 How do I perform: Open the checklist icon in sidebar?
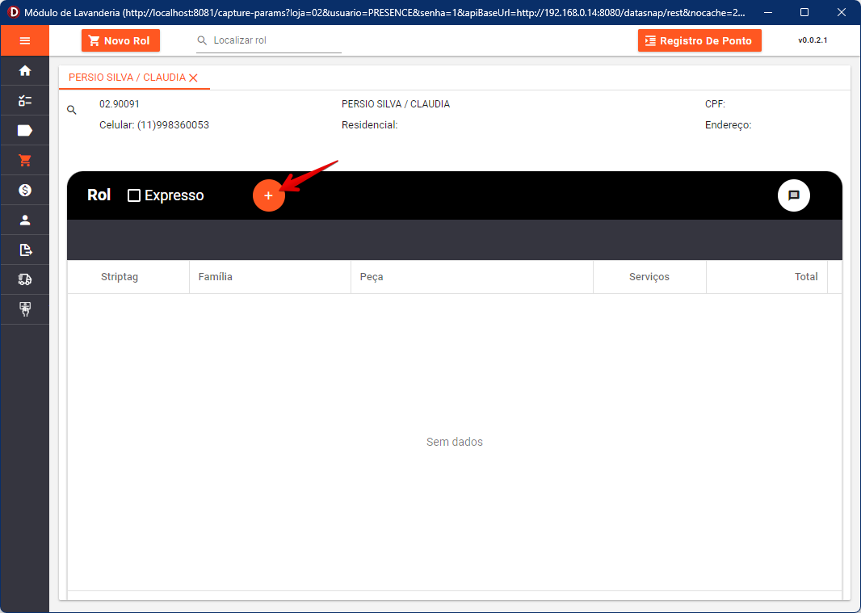click(x=25, y=100)
